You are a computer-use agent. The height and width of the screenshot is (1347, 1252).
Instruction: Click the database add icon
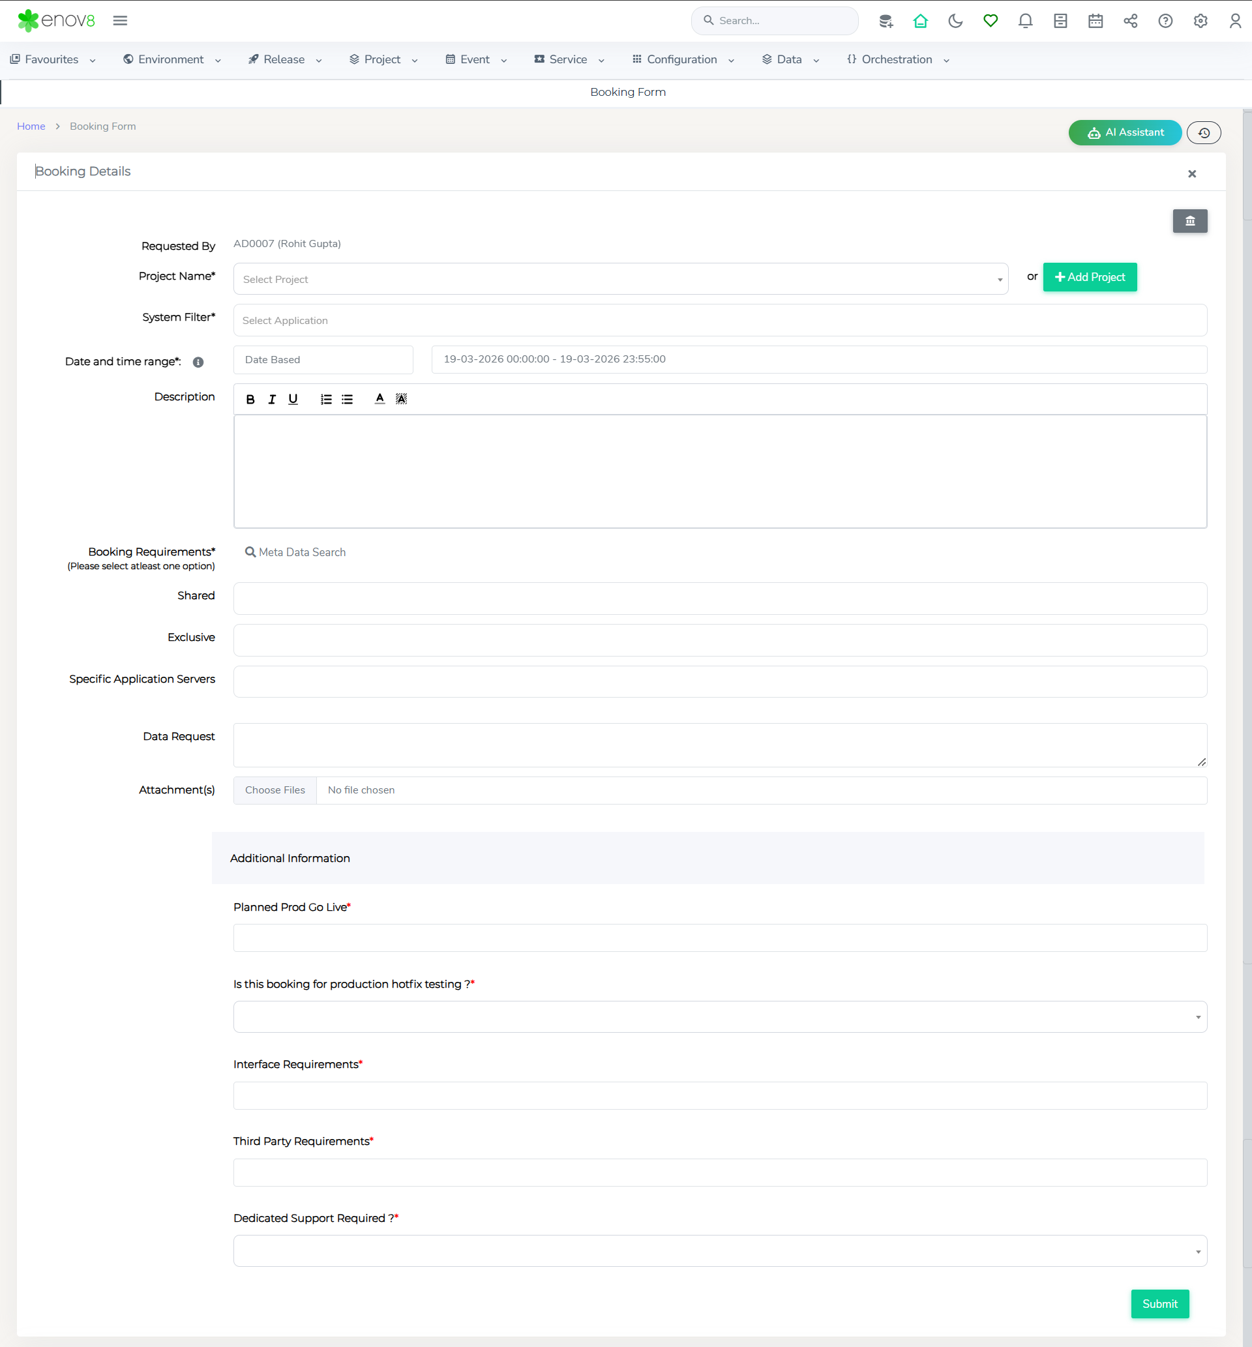coord(886,21)
